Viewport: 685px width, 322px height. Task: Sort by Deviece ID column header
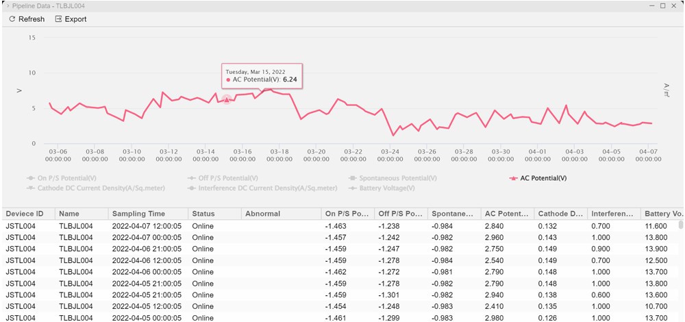(25, 214)
